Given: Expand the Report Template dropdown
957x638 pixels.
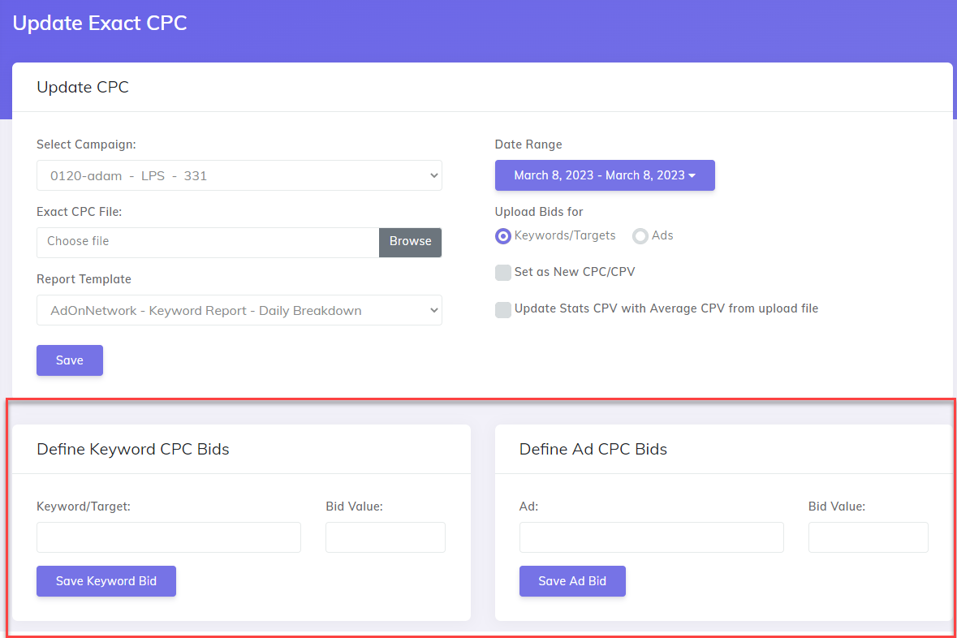Looking at the screenshot, I should 239,310.
